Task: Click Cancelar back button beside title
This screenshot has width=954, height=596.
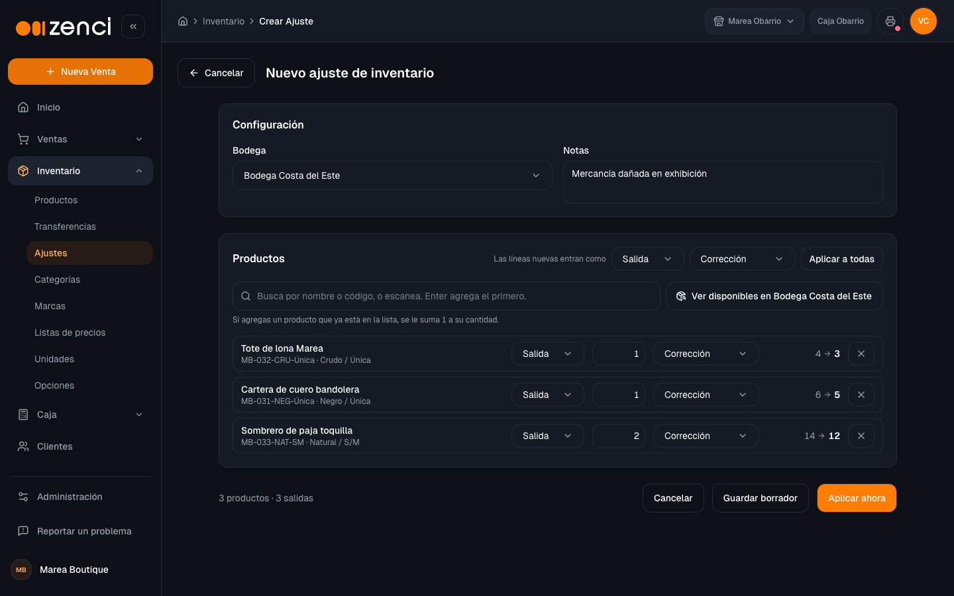Action: pyautogui.click(x=216, y=73)
